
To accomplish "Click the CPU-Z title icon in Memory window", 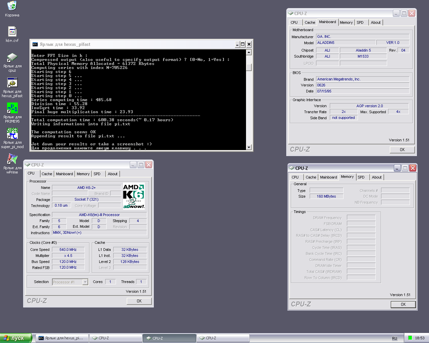I will [x=292, y=168].
